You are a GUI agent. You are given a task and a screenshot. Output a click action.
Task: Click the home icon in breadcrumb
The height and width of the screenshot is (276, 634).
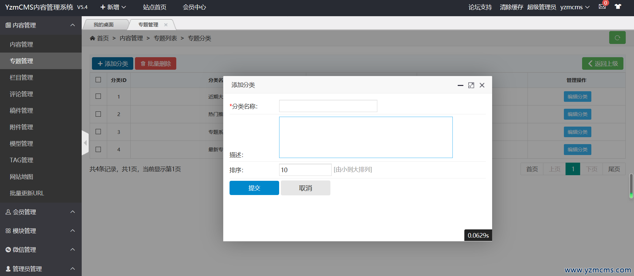93,38
